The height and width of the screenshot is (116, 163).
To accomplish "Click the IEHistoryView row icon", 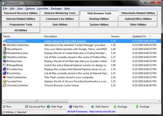I will coord(4,61).
